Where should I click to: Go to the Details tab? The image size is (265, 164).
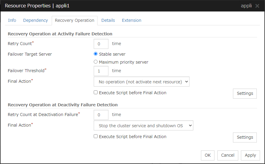pyautogui.click(x=108, y=20)
